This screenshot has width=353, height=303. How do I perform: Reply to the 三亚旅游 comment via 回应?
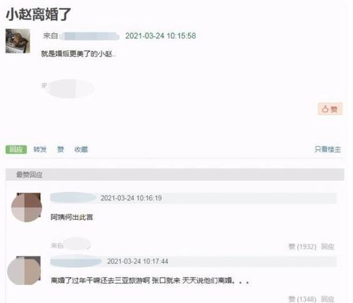tap(328, 299)
